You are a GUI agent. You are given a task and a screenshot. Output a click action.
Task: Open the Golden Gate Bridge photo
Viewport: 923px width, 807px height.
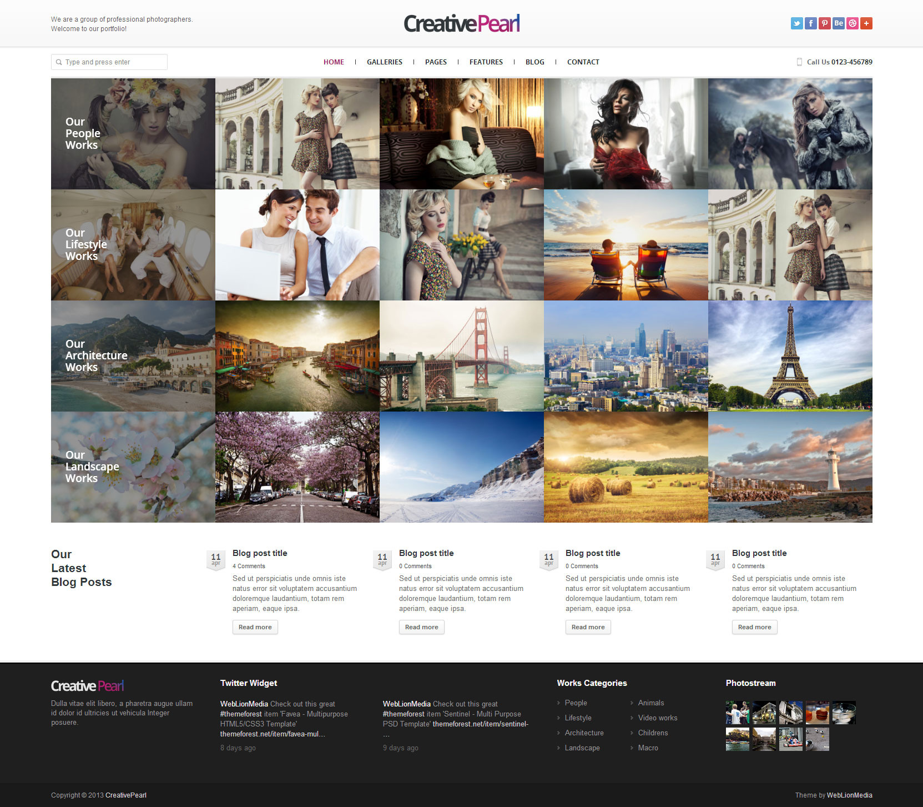(x=461, y=356)
